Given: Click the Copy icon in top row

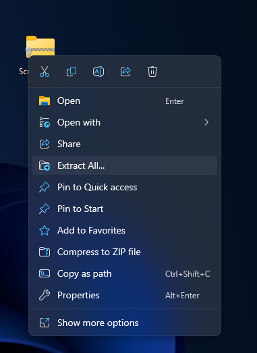Looking at the screenshot, I should point(72,72).
